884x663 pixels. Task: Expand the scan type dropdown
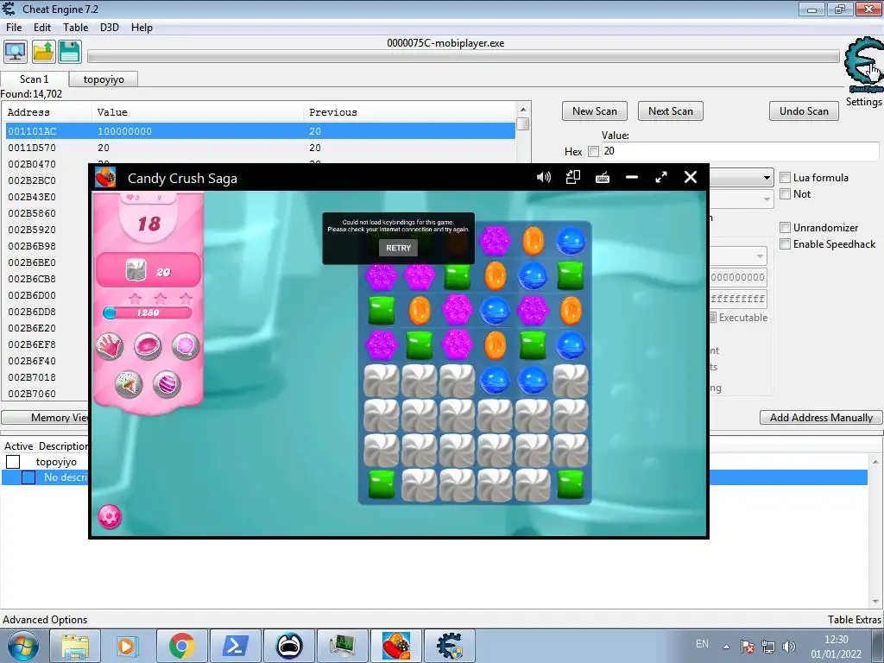coord(767,178)
